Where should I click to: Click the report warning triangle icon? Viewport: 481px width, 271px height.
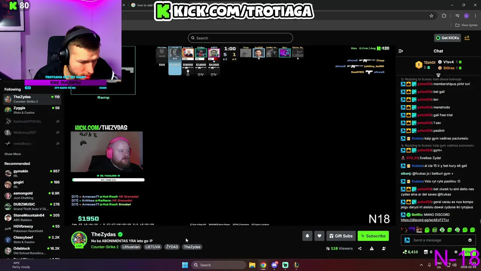click(372, 248)
